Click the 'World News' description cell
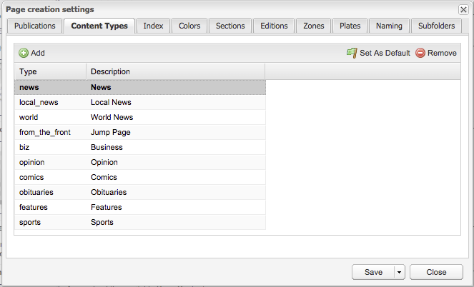 coord(176,117)
